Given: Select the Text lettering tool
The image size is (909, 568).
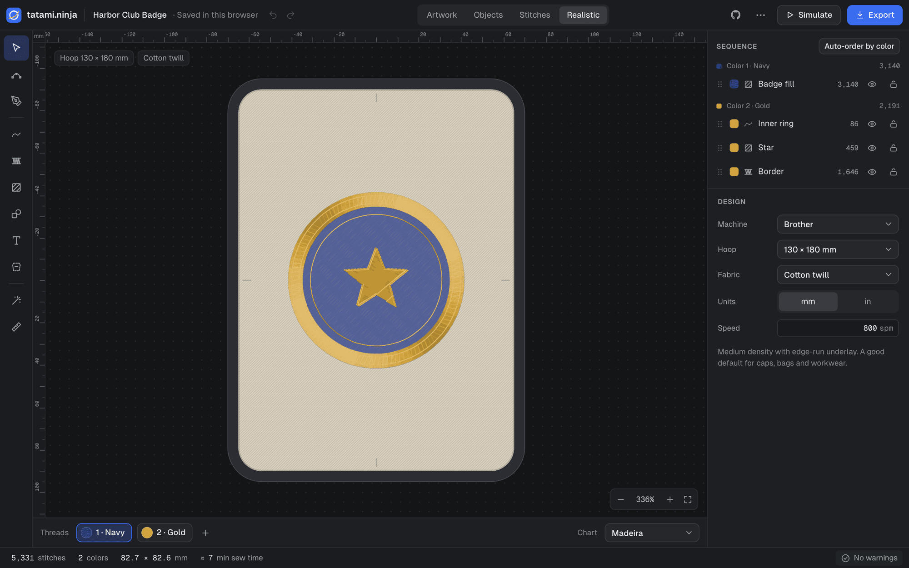Looking at the screenshot, I should pos(16,240).
